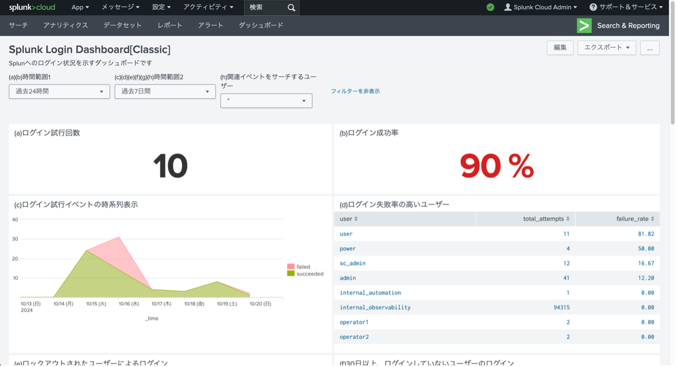The height and width of the screenshot is (367, 677).
Task: Click the internal_observability user link
Action: coord(375,307)
